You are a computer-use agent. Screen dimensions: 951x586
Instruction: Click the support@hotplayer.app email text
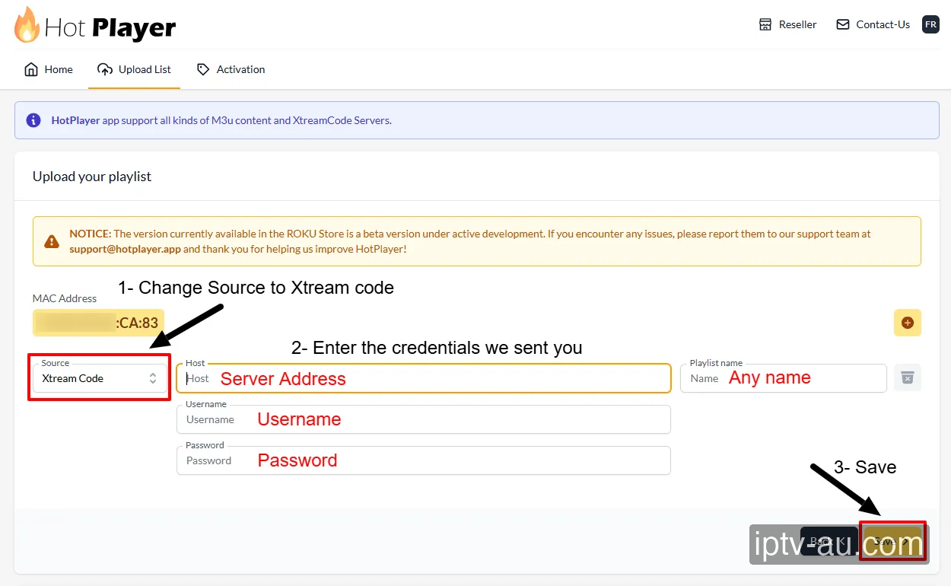pos(125,249)
